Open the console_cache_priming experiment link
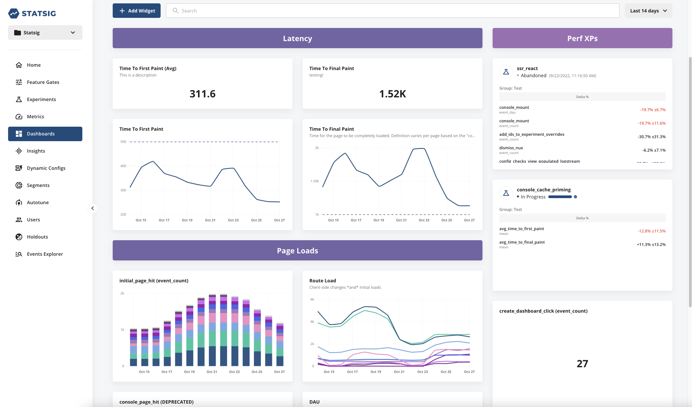Screen dimensions: 692x407 coord(544,190)
